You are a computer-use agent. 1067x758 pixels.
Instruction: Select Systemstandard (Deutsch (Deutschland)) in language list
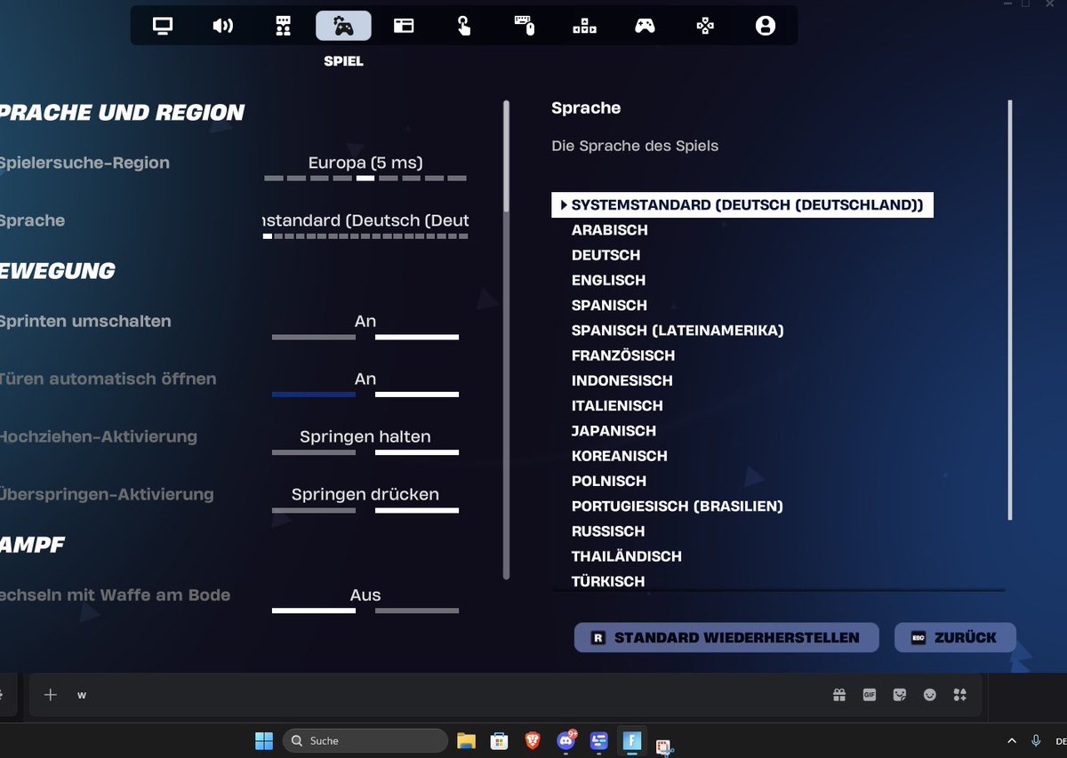coord(742,205)
